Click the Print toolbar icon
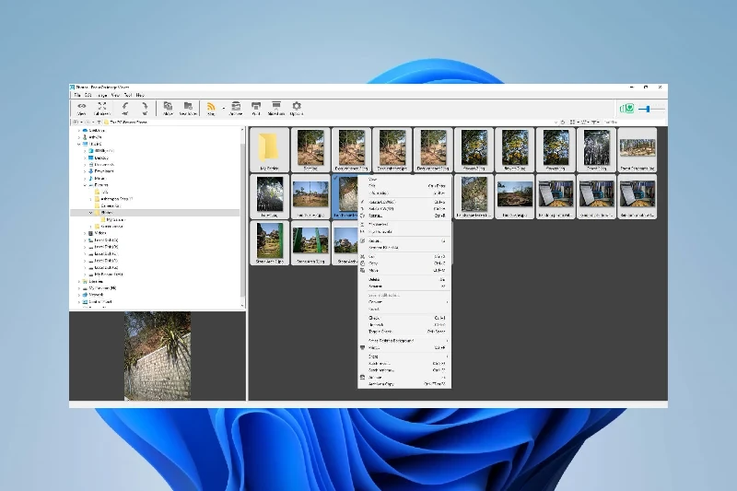 pyautogui.click(x=256, y=107)
